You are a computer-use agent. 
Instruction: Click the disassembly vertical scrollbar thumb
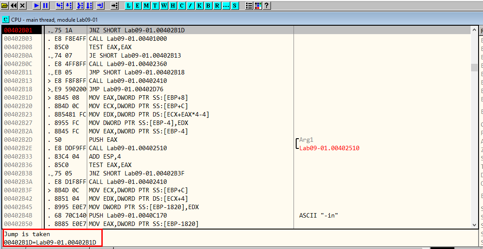pos(475,67)
